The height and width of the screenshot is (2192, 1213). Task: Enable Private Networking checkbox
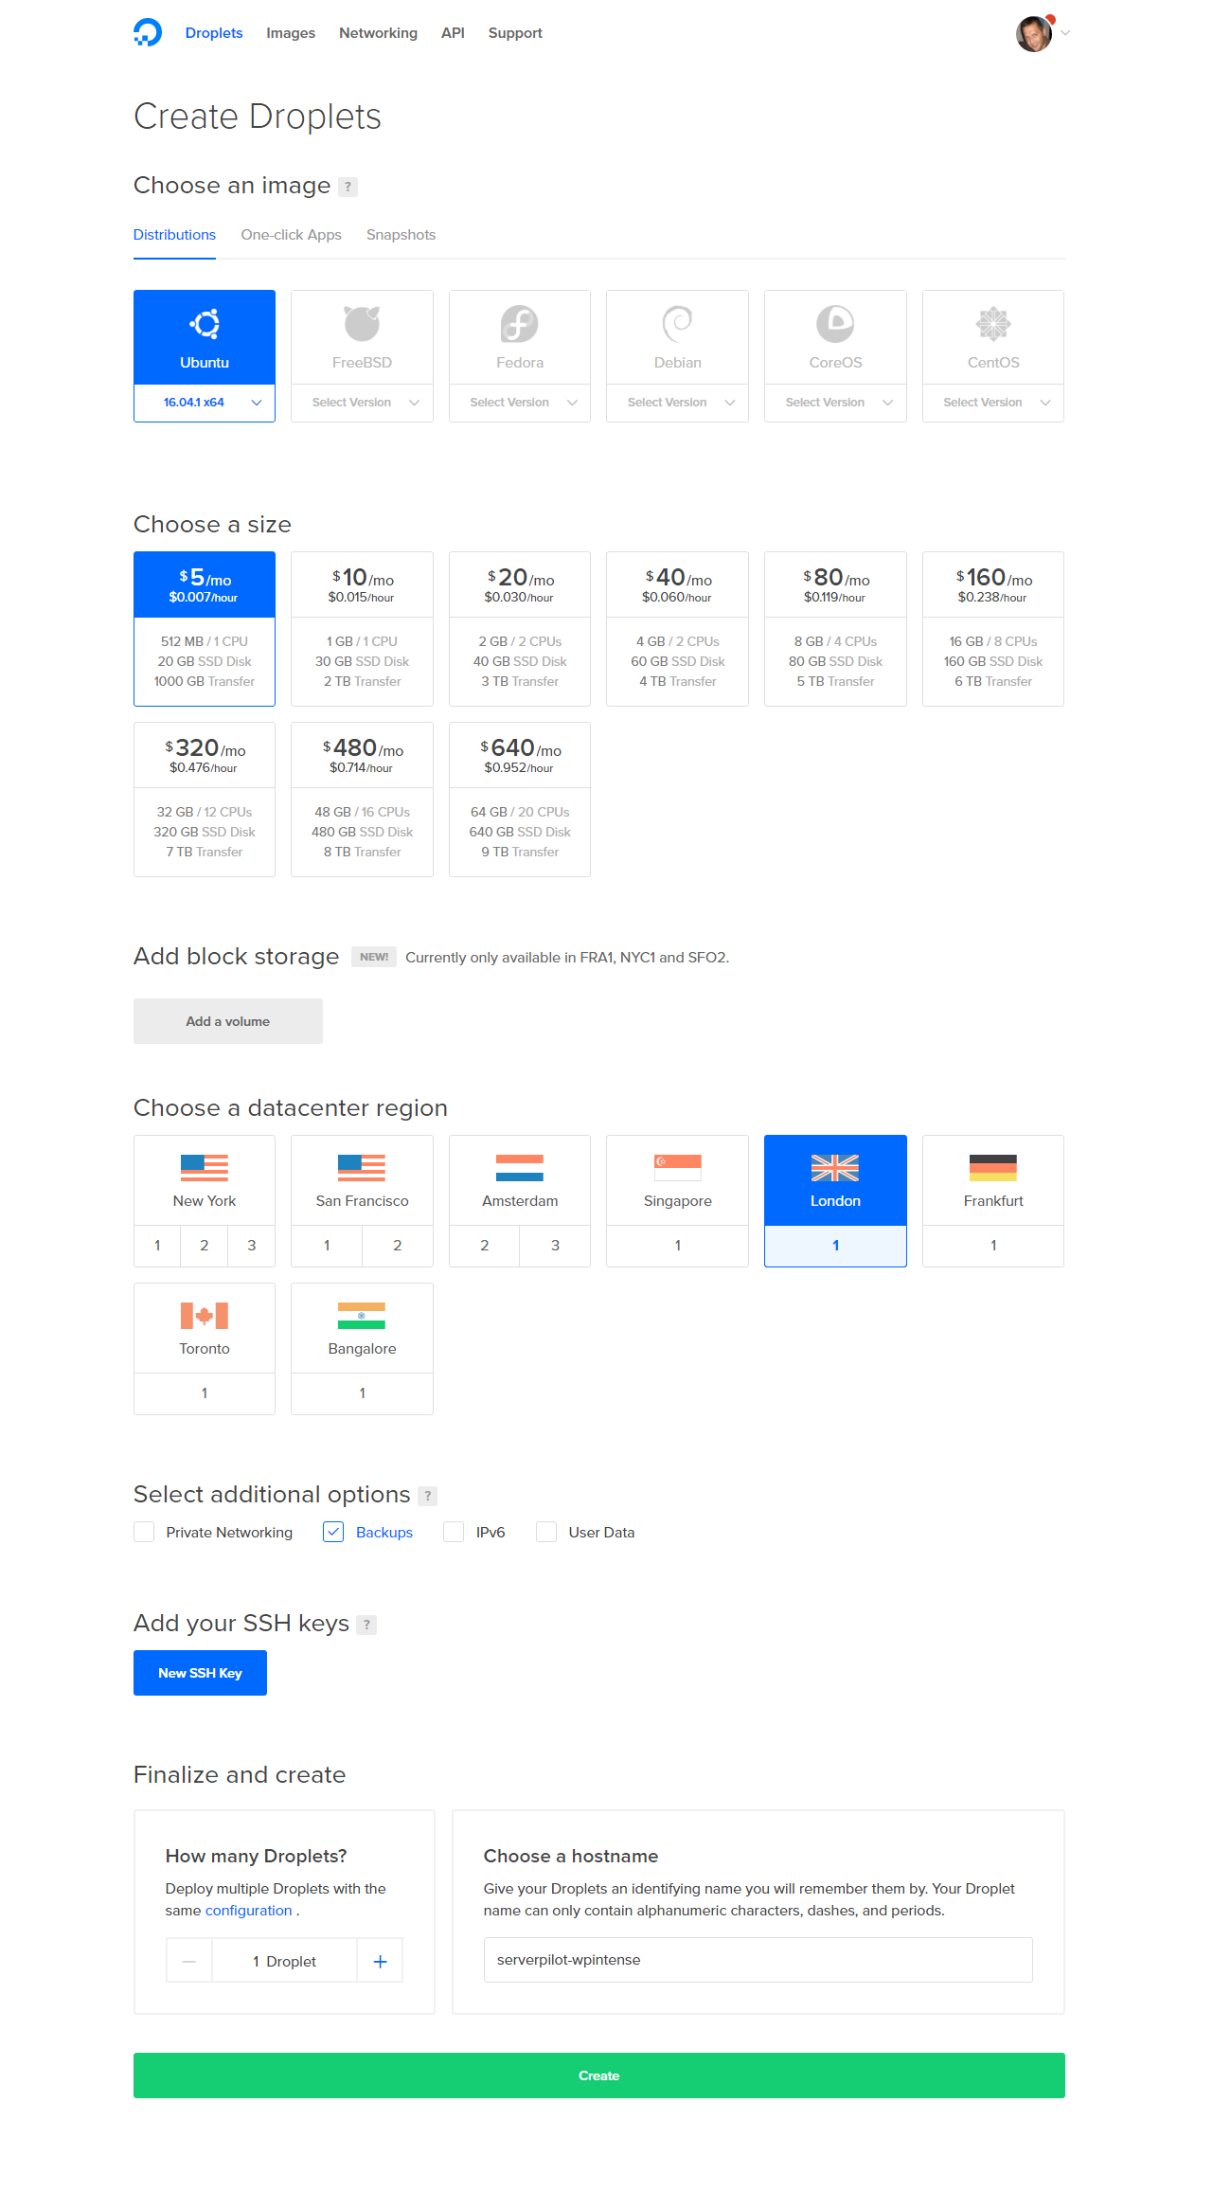[144, 1532]
